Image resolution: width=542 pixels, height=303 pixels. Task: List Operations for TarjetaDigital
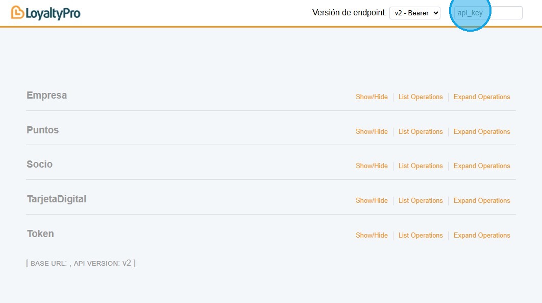(x=421, y=201)
